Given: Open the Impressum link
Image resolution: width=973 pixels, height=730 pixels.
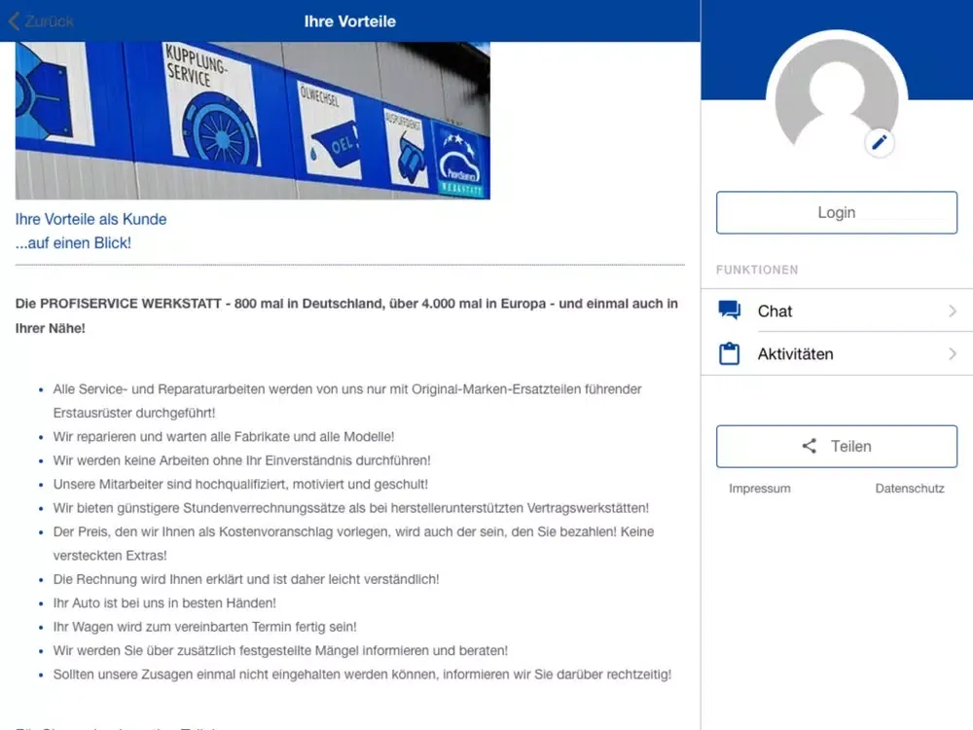Looking at the screenshot, I should pos(760,489).
